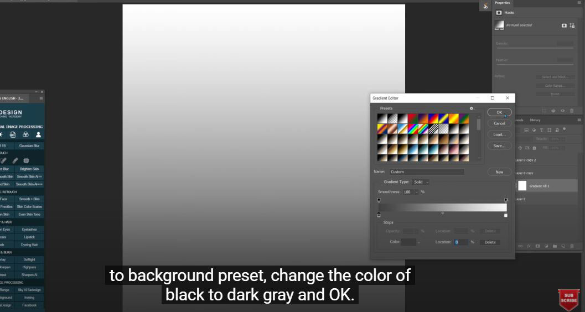Switch to the Properties tab
This screenshot has width=585, height=312.
click(502, 3)
